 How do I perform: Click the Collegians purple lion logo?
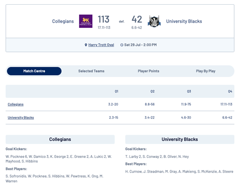(x=86, y=21)
